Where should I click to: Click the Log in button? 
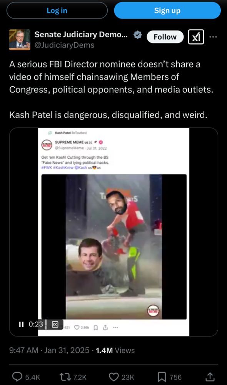click(x=57, y=10)
